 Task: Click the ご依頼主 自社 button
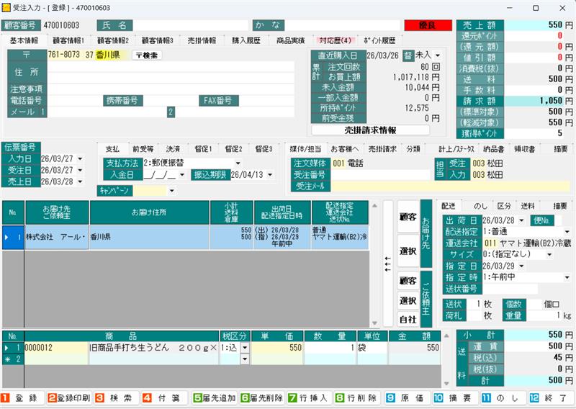coord(408,320)
